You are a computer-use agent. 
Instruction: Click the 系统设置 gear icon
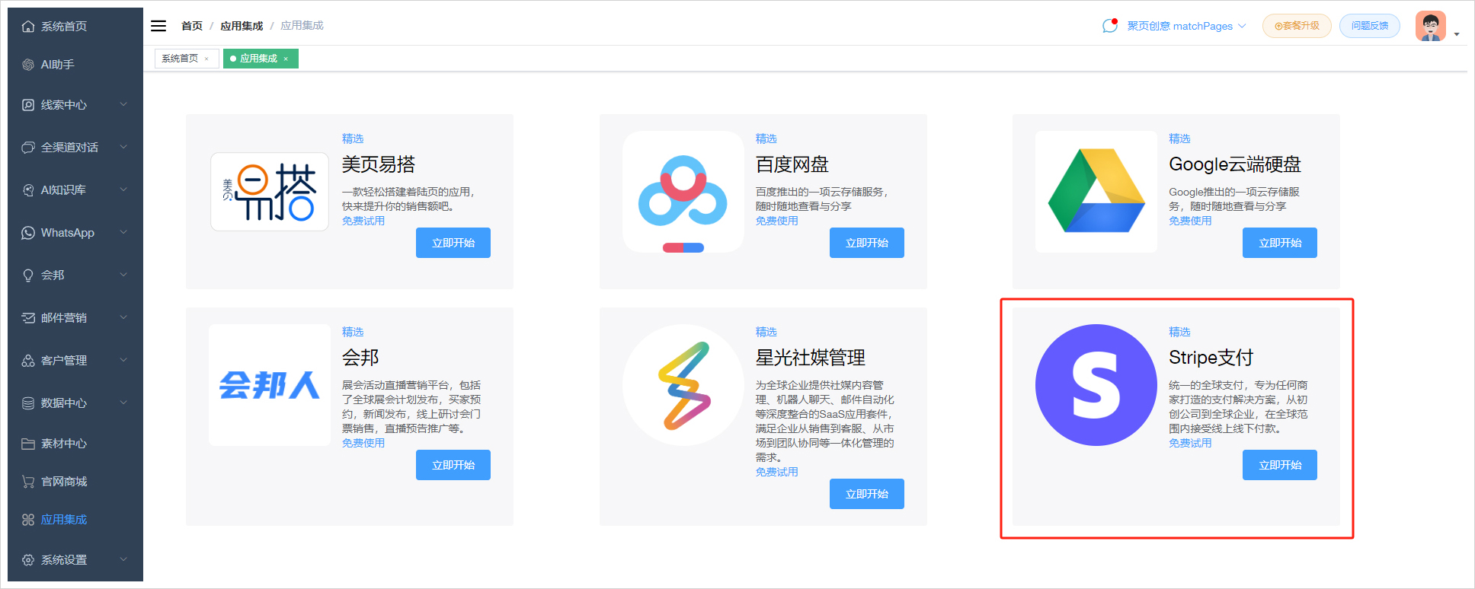28,560
